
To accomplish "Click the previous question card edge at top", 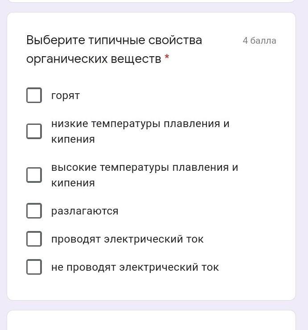I will [151, 1].
